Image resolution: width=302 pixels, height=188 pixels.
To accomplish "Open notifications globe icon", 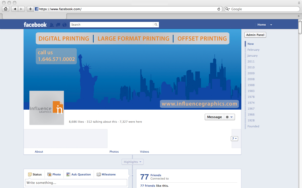I will [x=64, y=25].
